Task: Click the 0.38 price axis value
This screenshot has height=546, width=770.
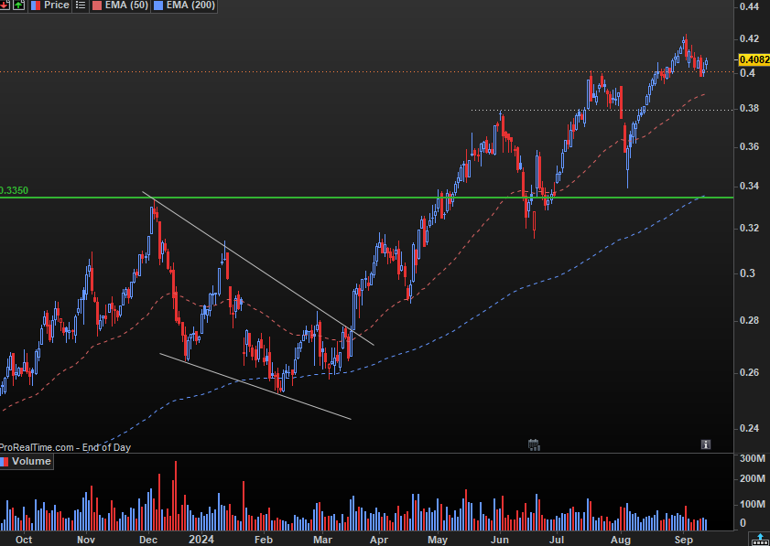Action: point(749,109)
